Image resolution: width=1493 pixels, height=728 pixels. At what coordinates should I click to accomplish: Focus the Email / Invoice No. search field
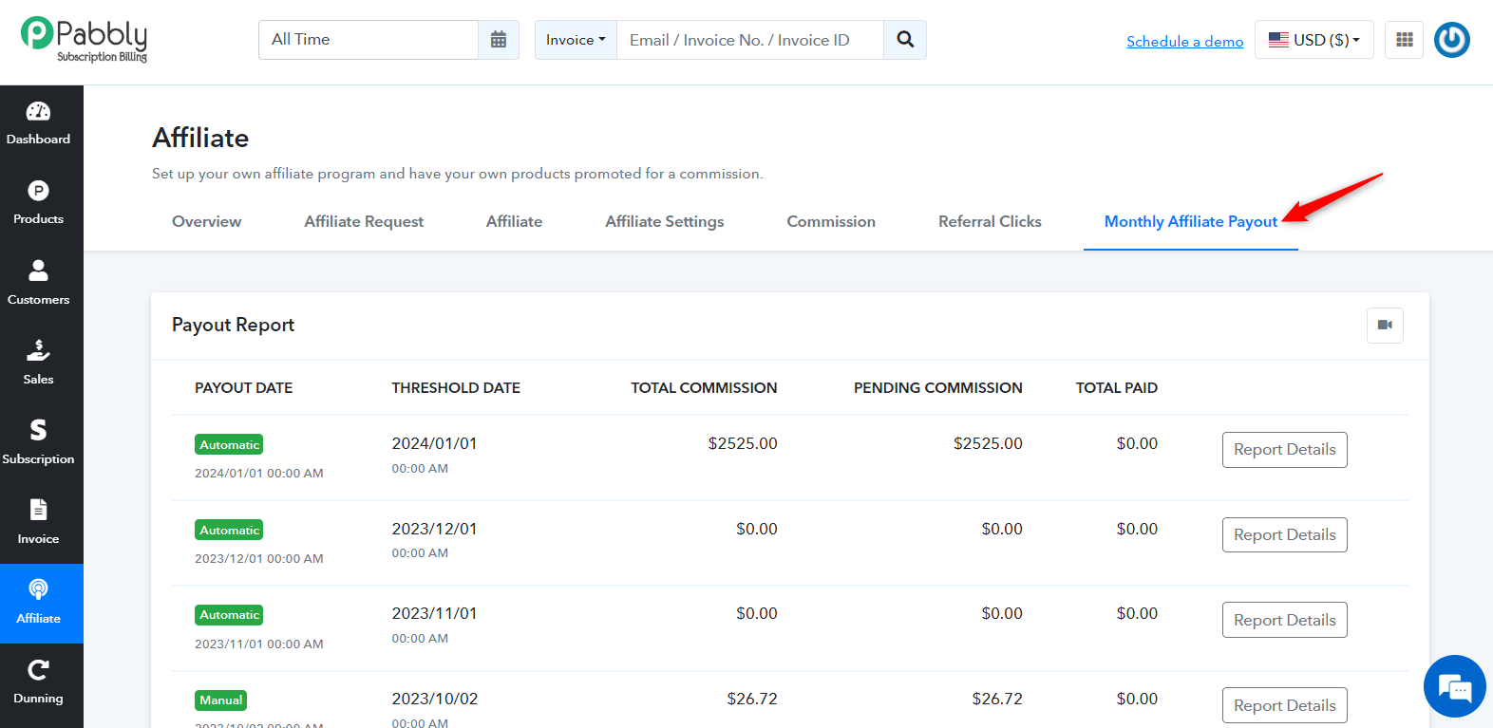coord(750,40)
